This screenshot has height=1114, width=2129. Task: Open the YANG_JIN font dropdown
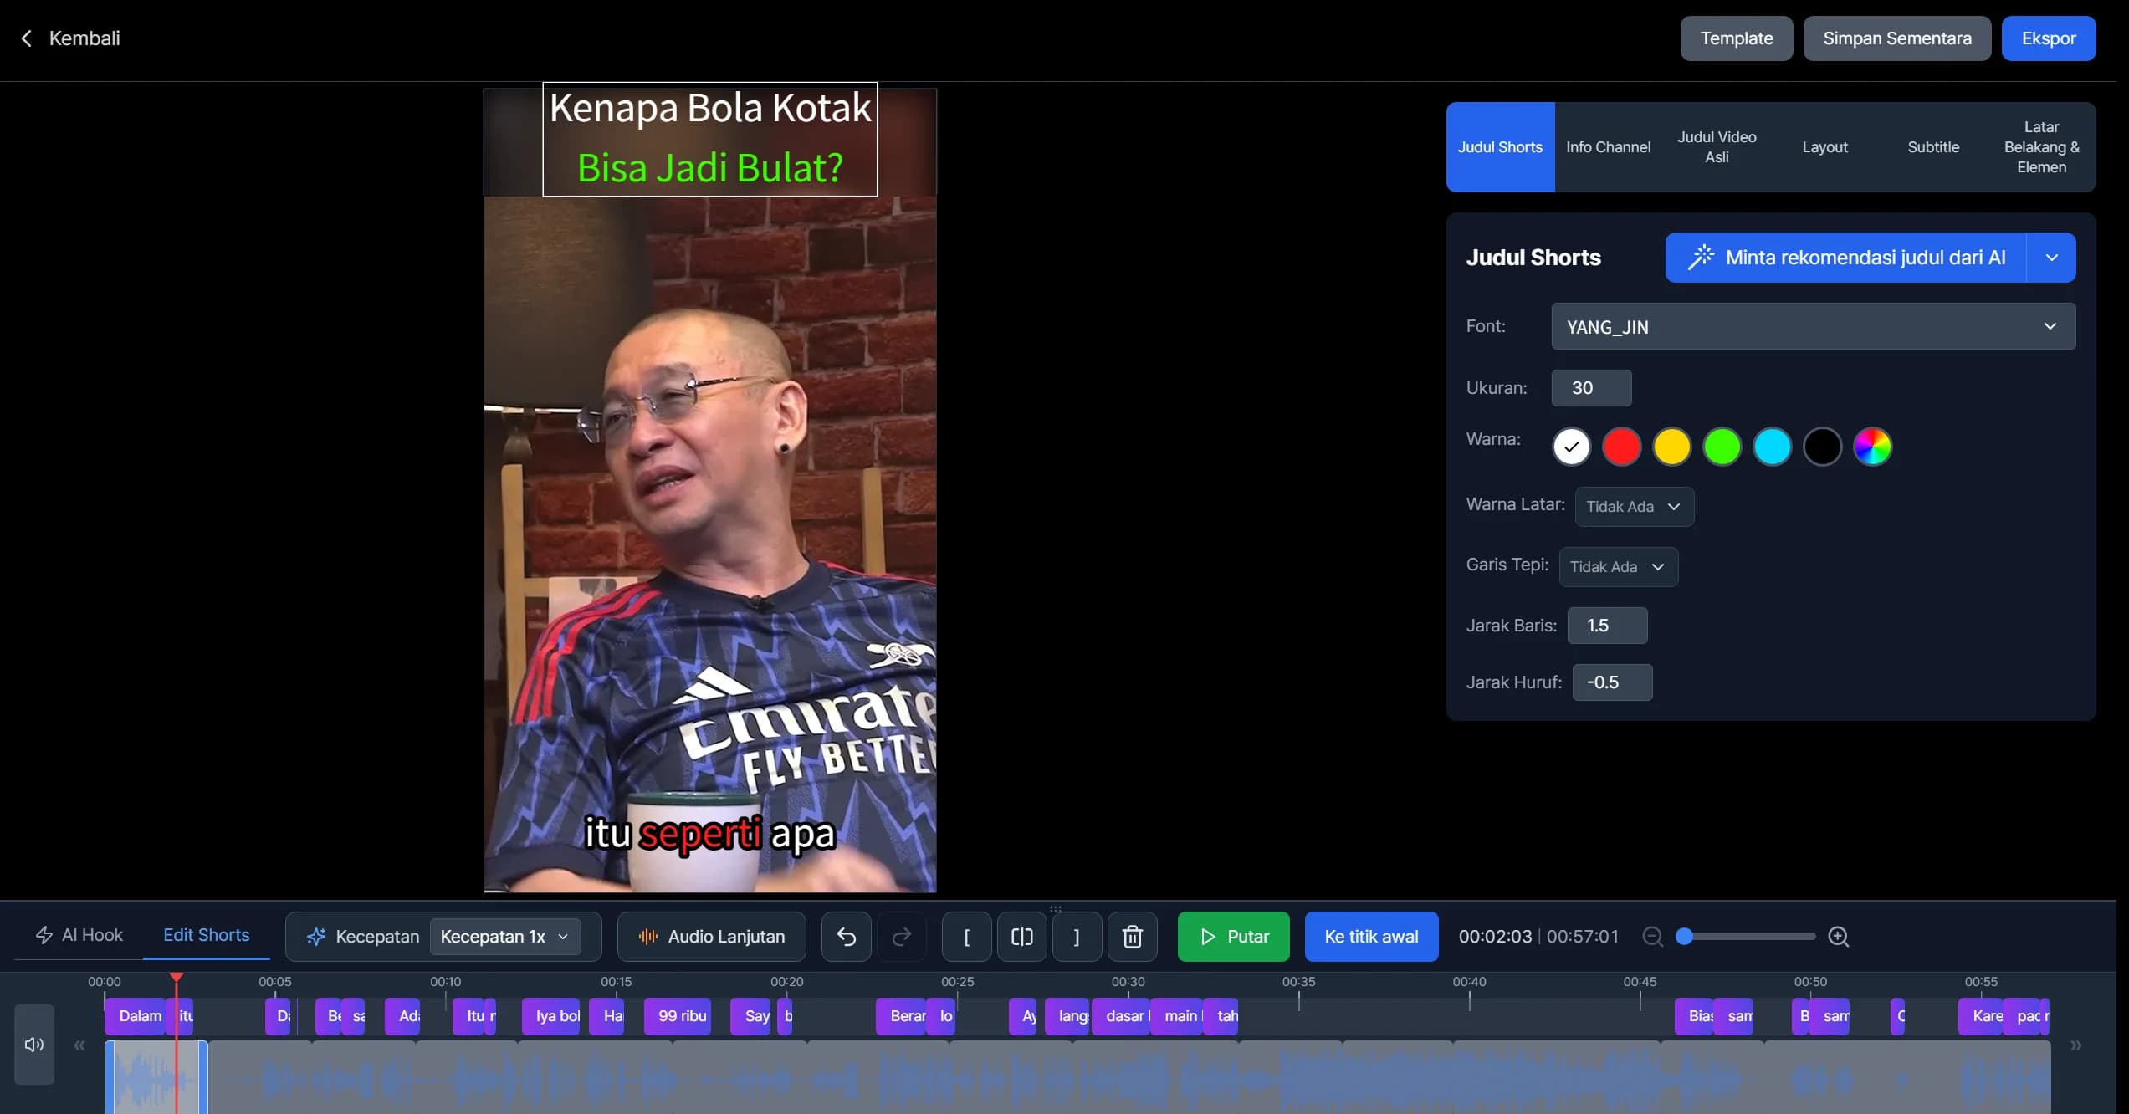[x=1813, y=326]
